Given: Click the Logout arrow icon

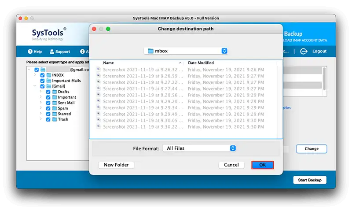Looking at the screenshot, I should [x=304, y=51].
